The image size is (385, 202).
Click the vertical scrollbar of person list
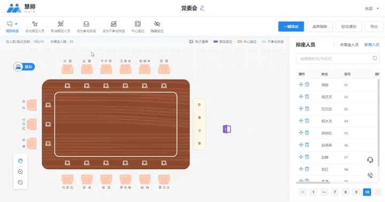click(x=379, y=123)
